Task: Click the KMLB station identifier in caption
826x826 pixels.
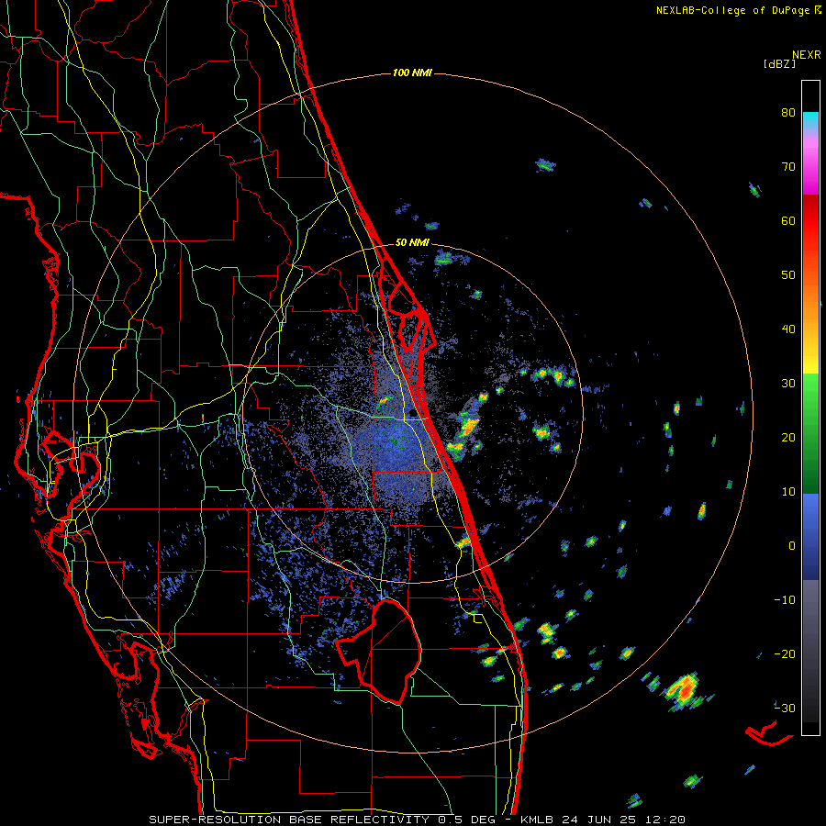Action: click(x=537, y=820)
